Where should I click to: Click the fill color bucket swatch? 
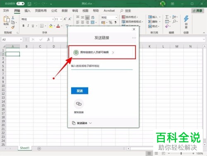tap(51, 26)
